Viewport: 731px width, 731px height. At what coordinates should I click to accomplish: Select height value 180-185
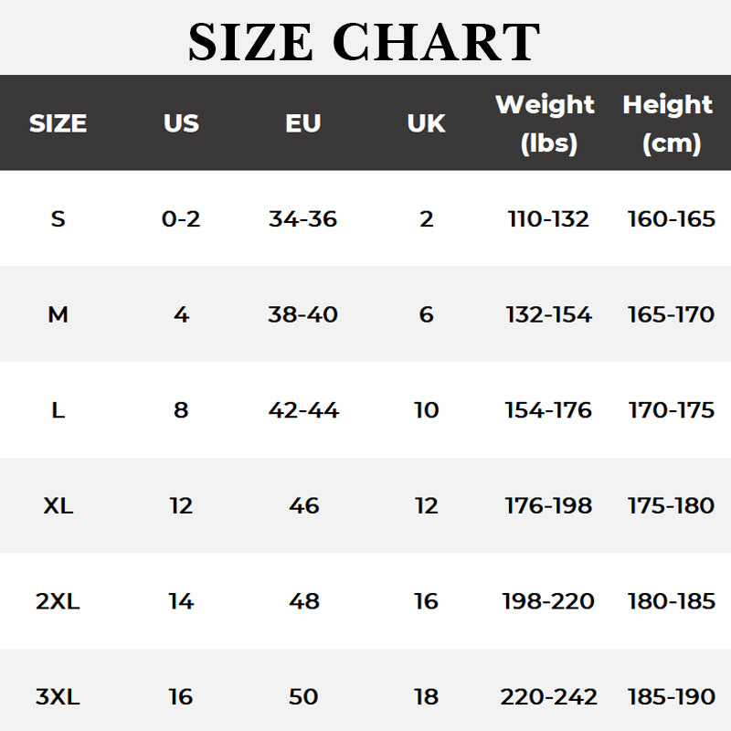point(671,601)
